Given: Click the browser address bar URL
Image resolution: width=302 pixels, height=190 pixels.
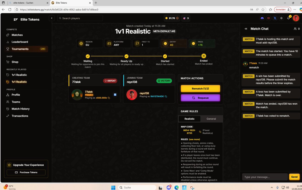Looking at the screenshot, I should [59, 10].
